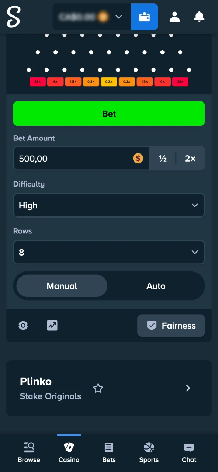This screenshot has height=472, width=218.
Task: Open game settings with the gear icon
Action: click(23, 326)
